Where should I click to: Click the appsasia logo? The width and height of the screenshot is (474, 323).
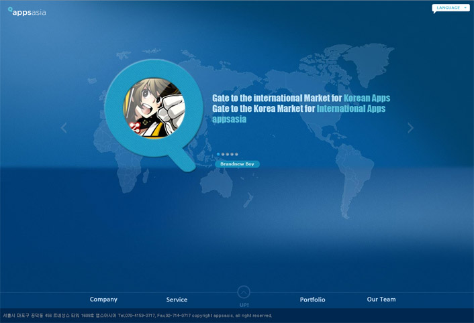[27, 11]
